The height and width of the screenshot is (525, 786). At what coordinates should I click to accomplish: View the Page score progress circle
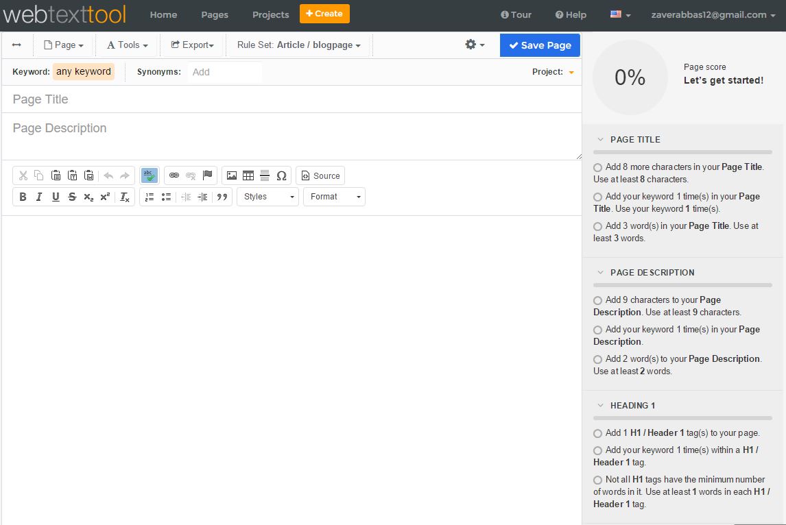pos(630,77)
